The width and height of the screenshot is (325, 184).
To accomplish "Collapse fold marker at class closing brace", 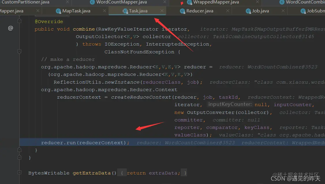I will click(20, 157).
